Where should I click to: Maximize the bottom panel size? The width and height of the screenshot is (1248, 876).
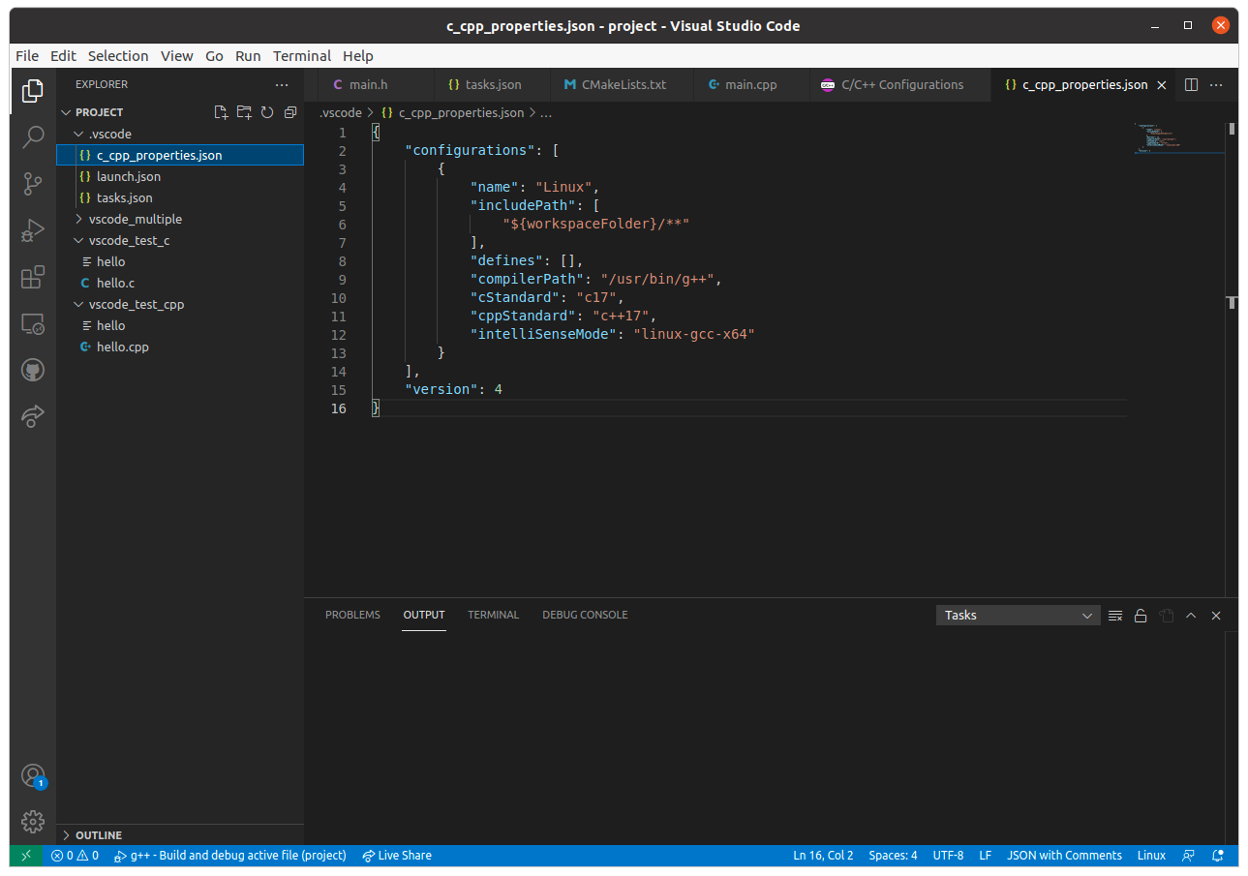pyautogui.click(x=1191, y=616)
